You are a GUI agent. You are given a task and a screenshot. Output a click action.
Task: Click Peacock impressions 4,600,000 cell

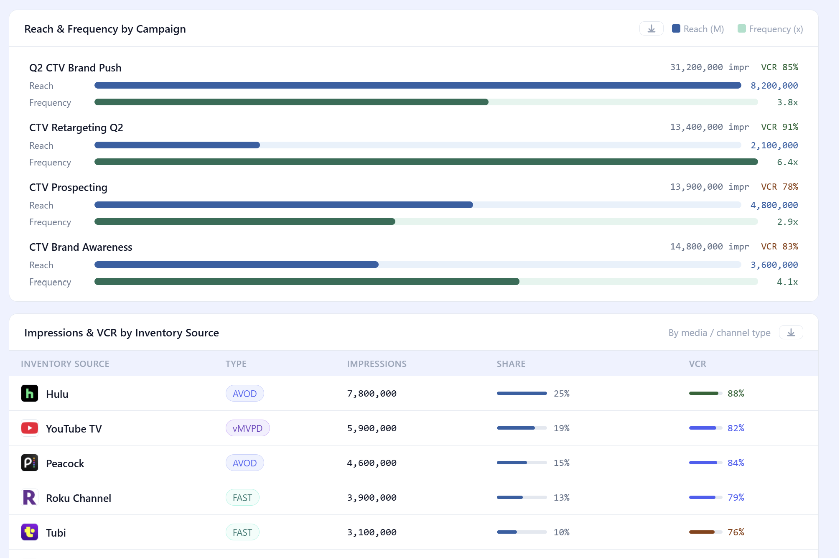tap(372, 463)
